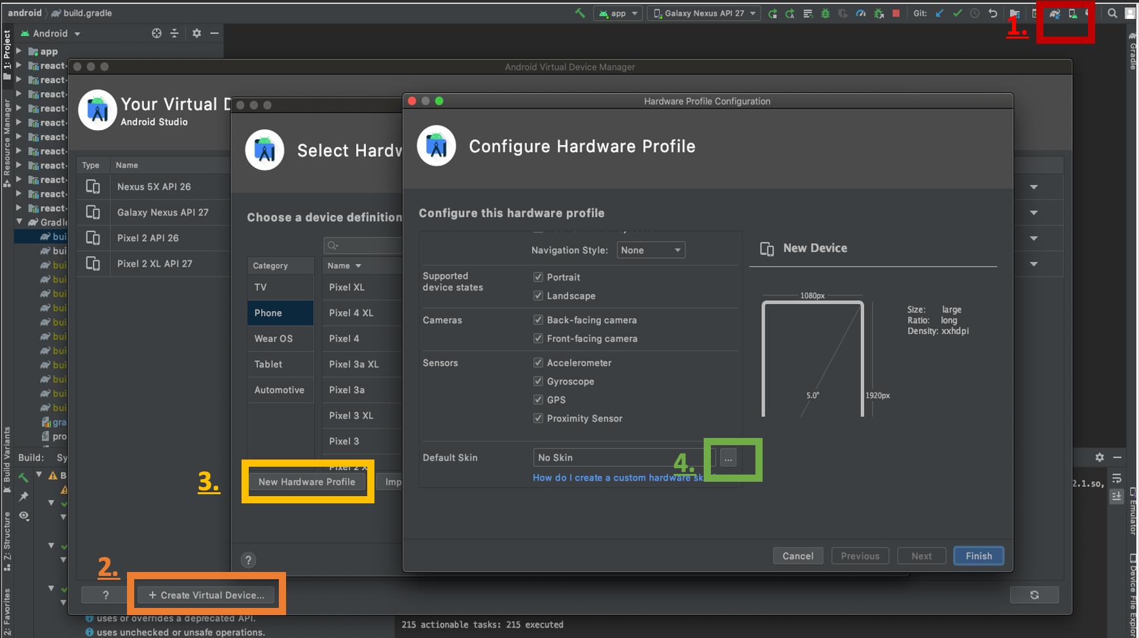This screenshot has height=638, width=1139.
Task: Click the New Hardware Profile button
Action: pos(306,482)
